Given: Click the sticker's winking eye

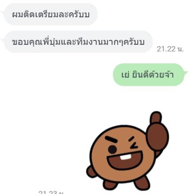Looking at the screenshot, I should 133,144.
